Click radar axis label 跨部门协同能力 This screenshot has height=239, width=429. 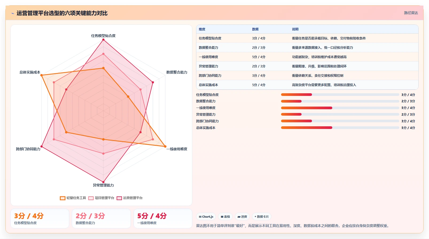coord(28,149)
